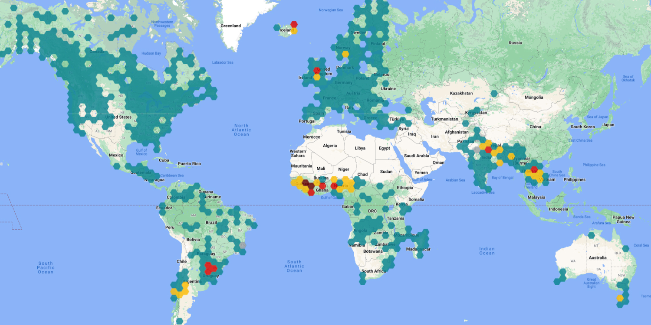Screen dimensions: 651x325
Task: Click the red hexagon over Iceland
Action: [294, 24]
